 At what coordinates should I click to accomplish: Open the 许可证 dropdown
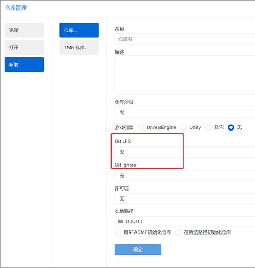click(x=185, y=198)
